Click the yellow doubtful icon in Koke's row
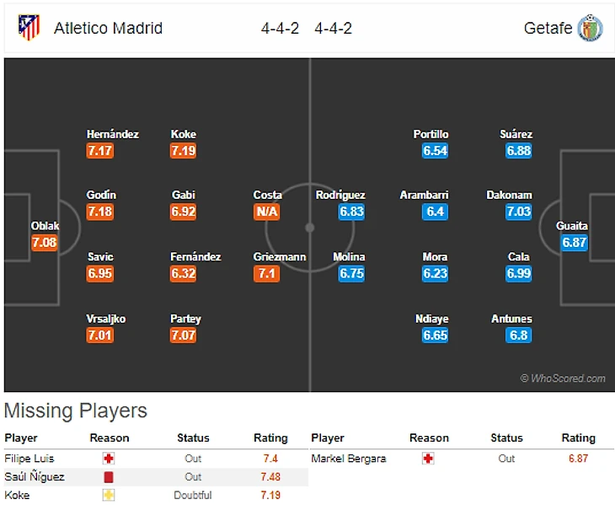The height and width of the screenshot is (505, 615). point(109,495)
